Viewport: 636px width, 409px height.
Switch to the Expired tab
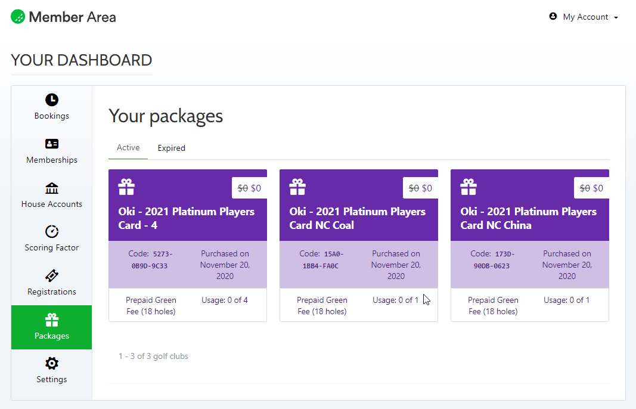[x=172, y=148]
